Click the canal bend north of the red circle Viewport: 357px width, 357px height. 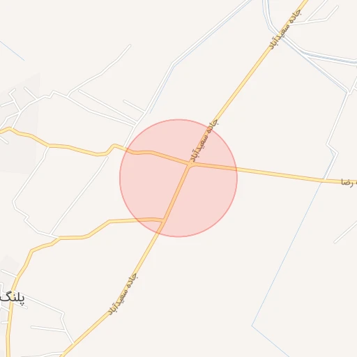click(x=174, y=63)
